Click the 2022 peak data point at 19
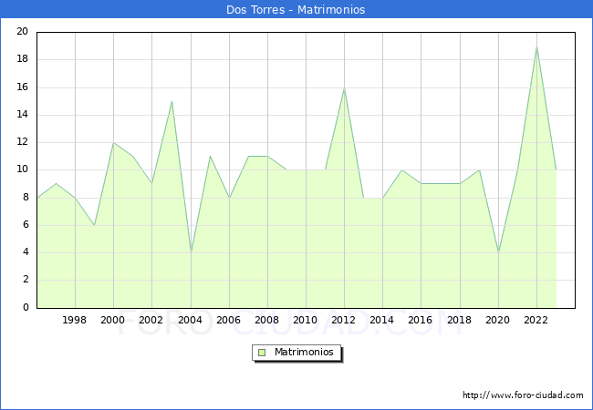Screen dimensions: 593x410 (x=536, y=46)
